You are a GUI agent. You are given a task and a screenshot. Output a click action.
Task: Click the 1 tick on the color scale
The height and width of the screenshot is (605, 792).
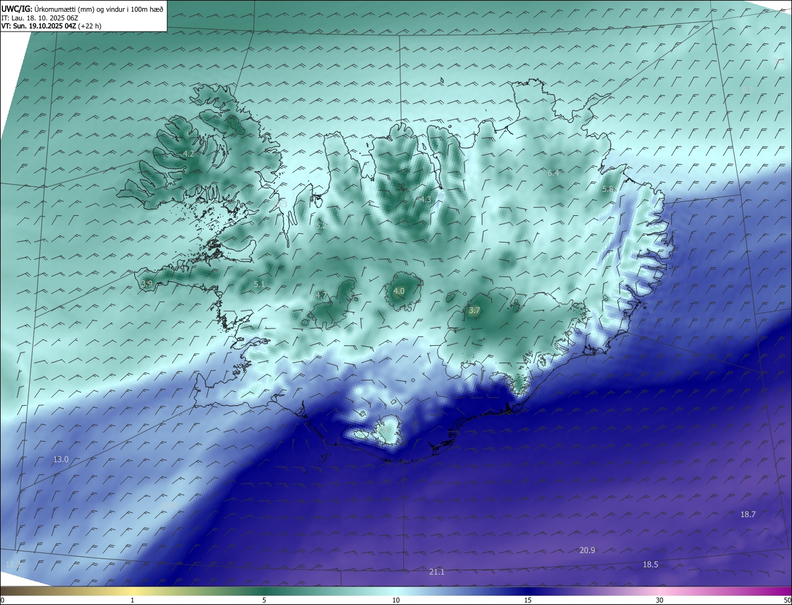pyautogui.click(x=133, y=600)
